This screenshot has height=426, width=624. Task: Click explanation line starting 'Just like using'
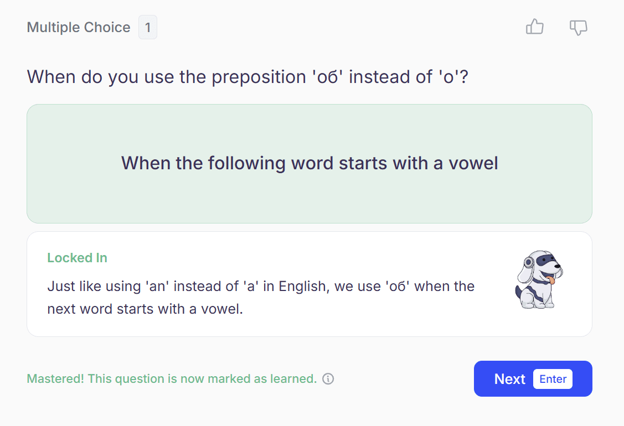pos(261,287)
